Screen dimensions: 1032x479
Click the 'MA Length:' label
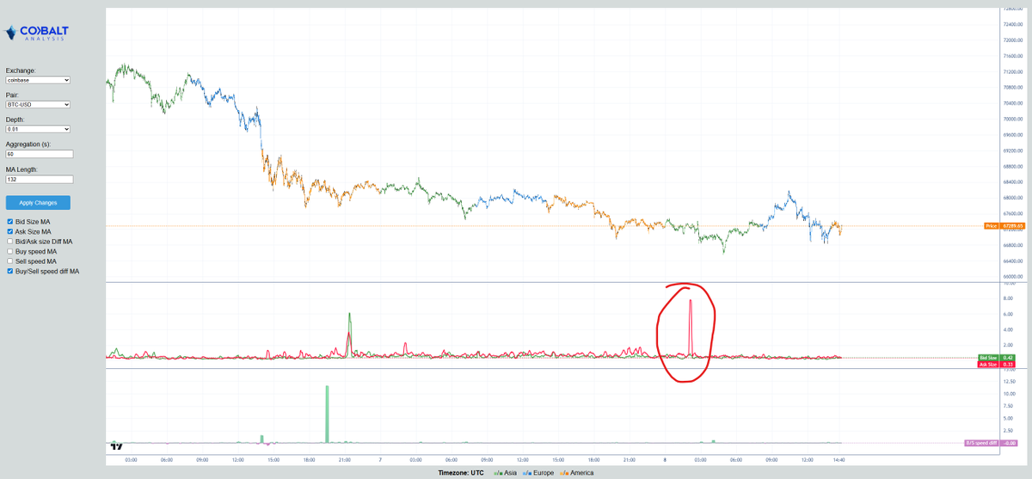(x=22, y=169)
